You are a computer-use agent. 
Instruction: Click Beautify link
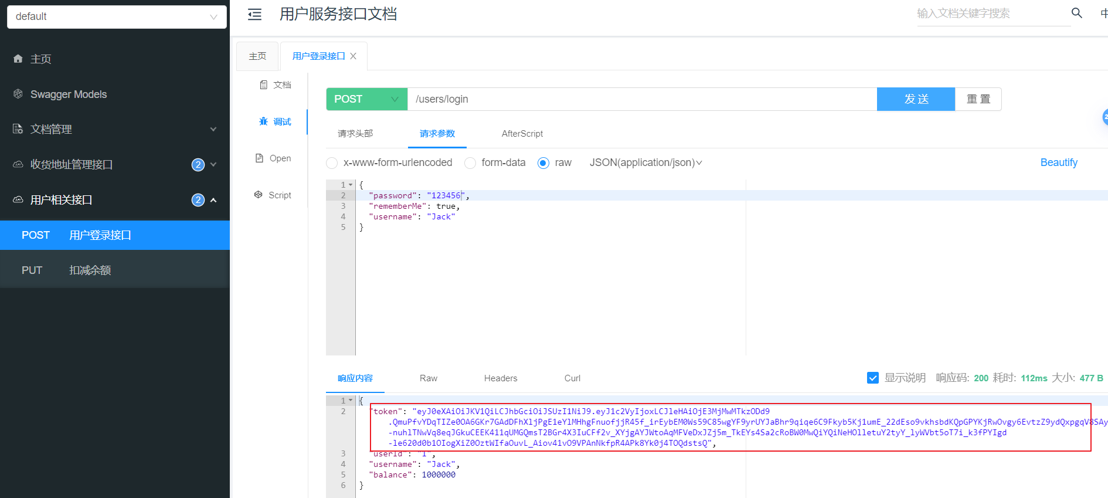[1059, 162]
